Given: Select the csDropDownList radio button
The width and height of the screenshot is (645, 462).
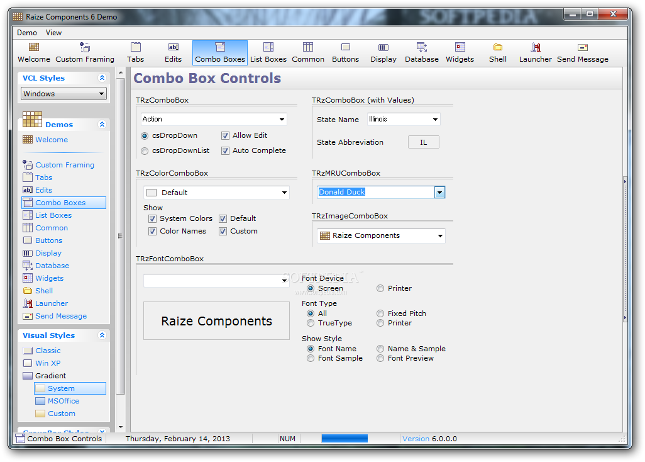Looking at the screenshot, I should click(145, 150).
